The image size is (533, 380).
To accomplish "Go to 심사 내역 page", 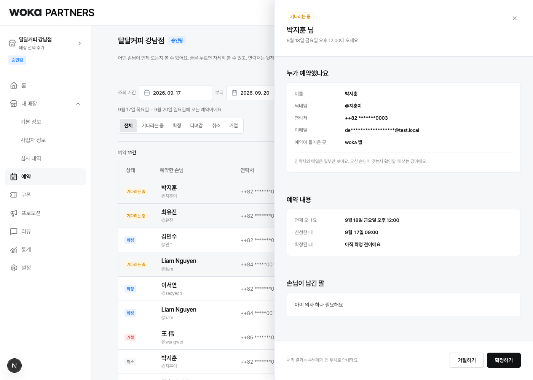I will [x=31, y=158].
